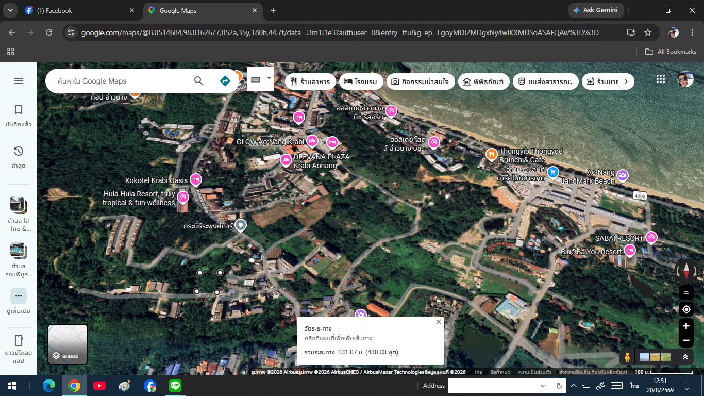The image size is (704, 396).
Task: Open the Google account avatar on the map
Action: point(685,79)
